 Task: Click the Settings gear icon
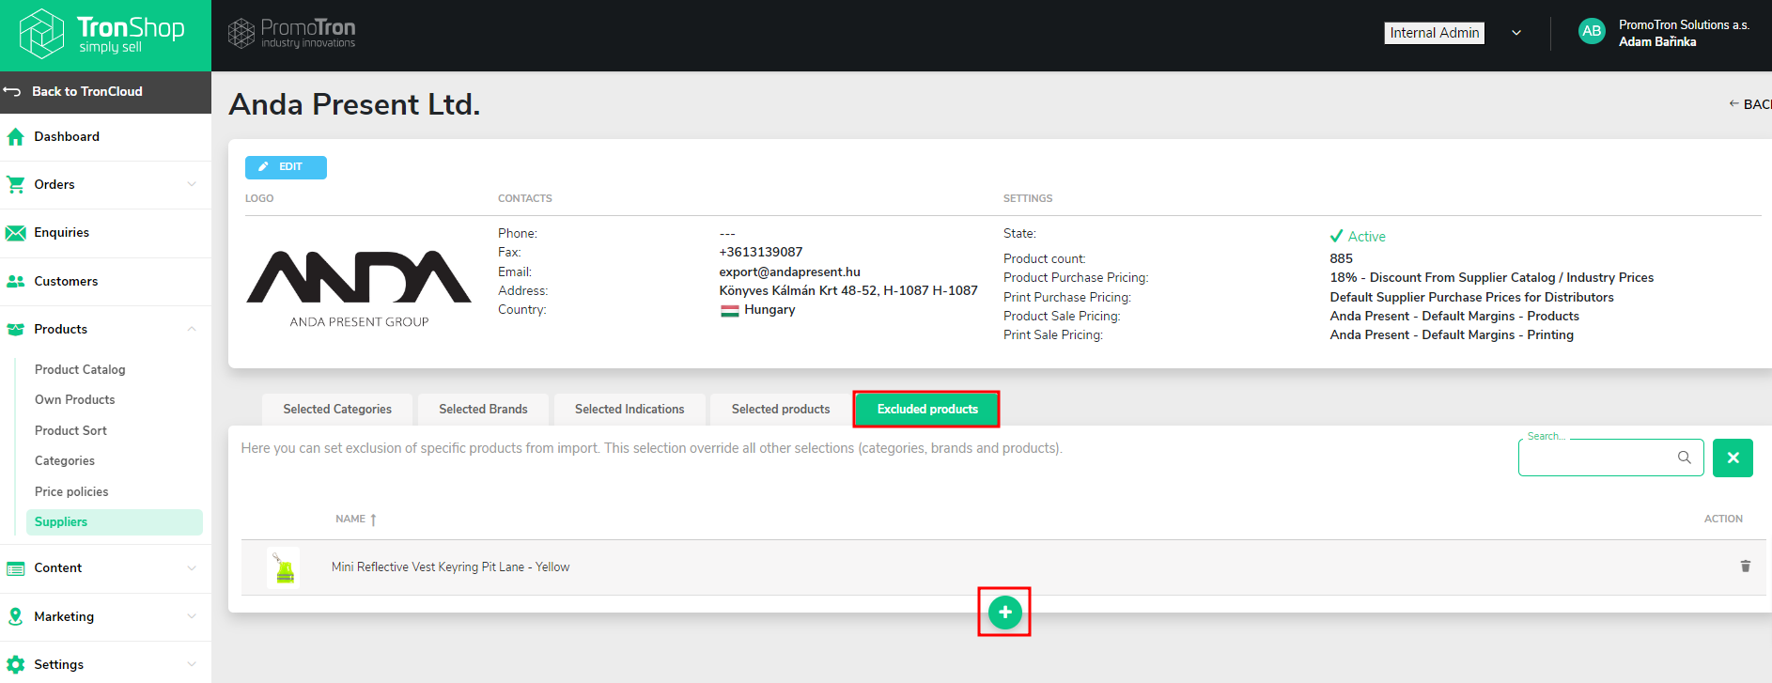[15, 665]
